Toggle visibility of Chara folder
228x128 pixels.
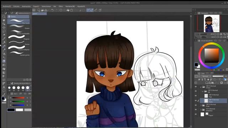pos(196,87)
